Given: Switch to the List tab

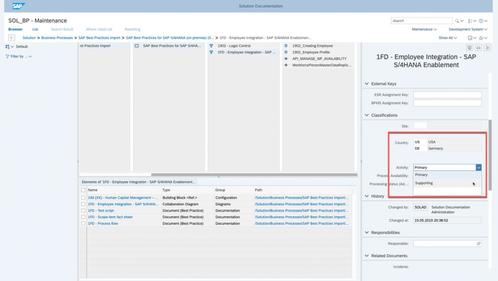Looking at the screenshot, I should pyautogui.click(x=35, y=29).
